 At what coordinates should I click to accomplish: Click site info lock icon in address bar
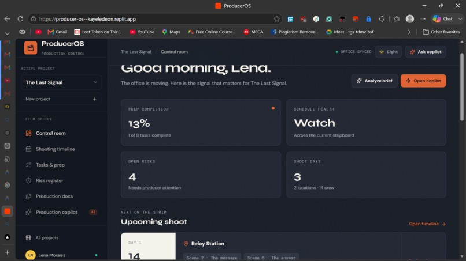point(34,19)
